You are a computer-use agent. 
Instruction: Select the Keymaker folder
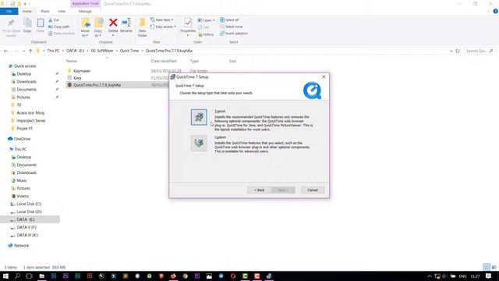pos(82,71)
